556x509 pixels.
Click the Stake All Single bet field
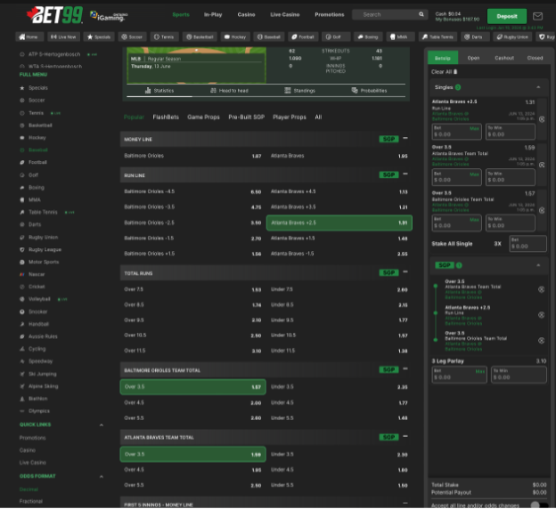click(x=527, y=242)
